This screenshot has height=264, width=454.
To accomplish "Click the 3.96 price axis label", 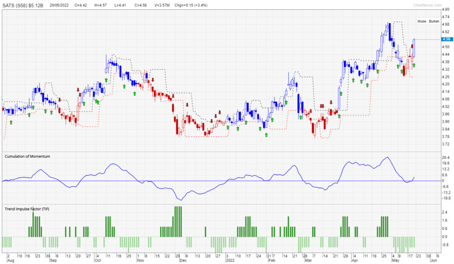I will pos(446,114).
